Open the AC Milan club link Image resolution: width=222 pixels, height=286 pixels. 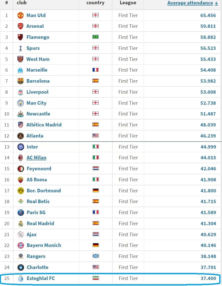(37, 158)
